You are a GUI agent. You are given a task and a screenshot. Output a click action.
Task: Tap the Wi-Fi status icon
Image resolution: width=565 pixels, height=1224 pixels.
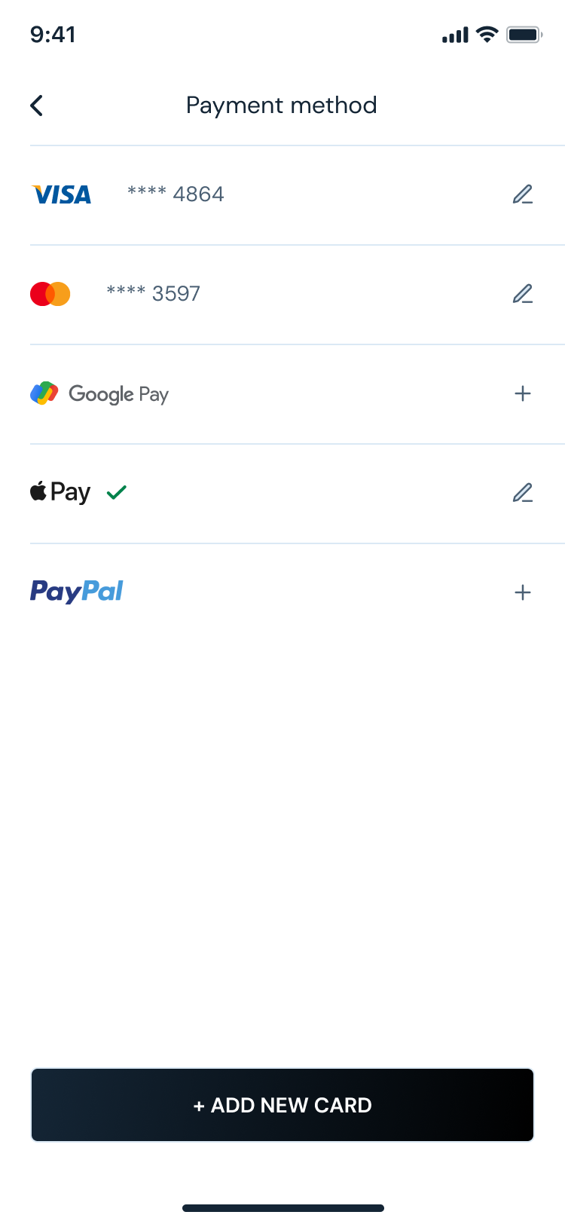click(487, 35)
